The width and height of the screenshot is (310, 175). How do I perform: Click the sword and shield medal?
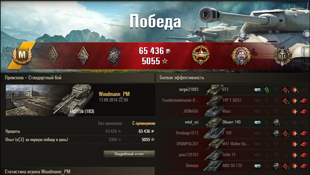point(282,56)
